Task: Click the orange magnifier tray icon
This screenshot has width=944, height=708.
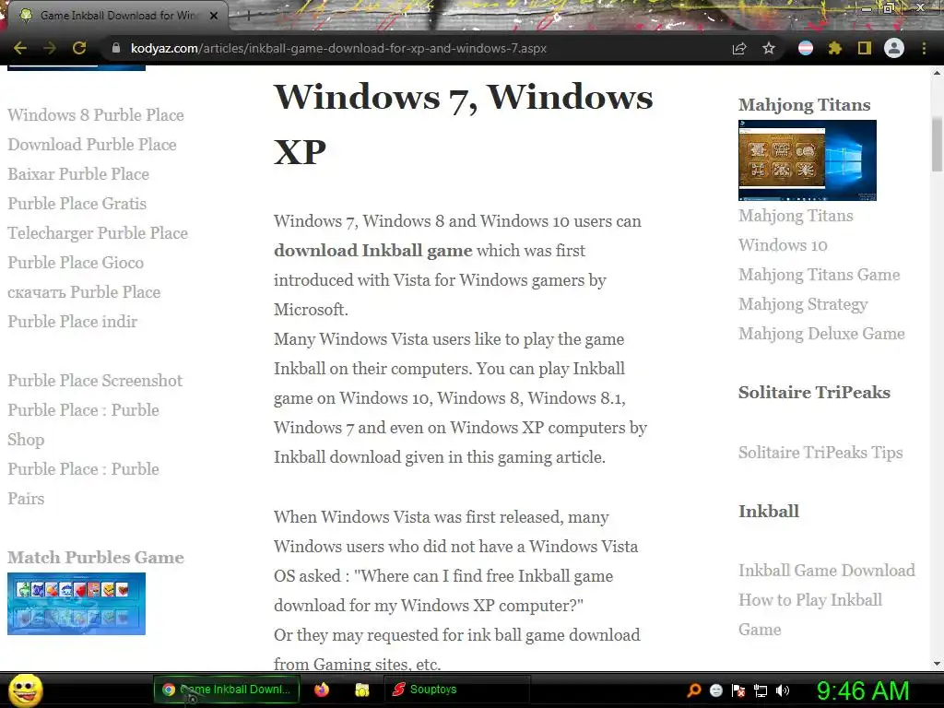Action: click(693, 690)
